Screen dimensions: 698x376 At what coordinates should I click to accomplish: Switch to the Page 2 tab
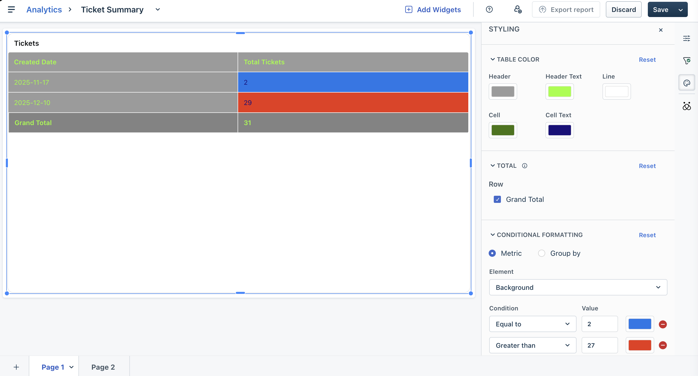point(103,367)
